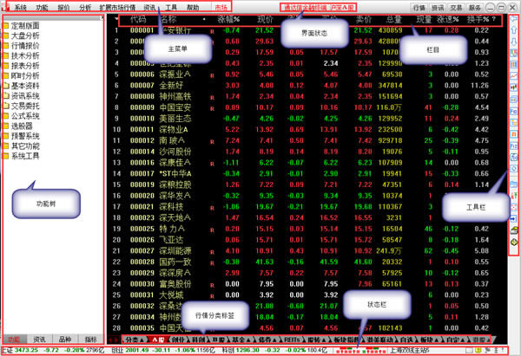521x356 pixels.
Task: Expand the 大盘分析 tree folder
Action: click(26, 35)
